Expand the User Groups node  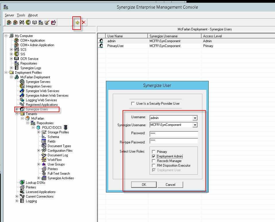click(38, 164)
